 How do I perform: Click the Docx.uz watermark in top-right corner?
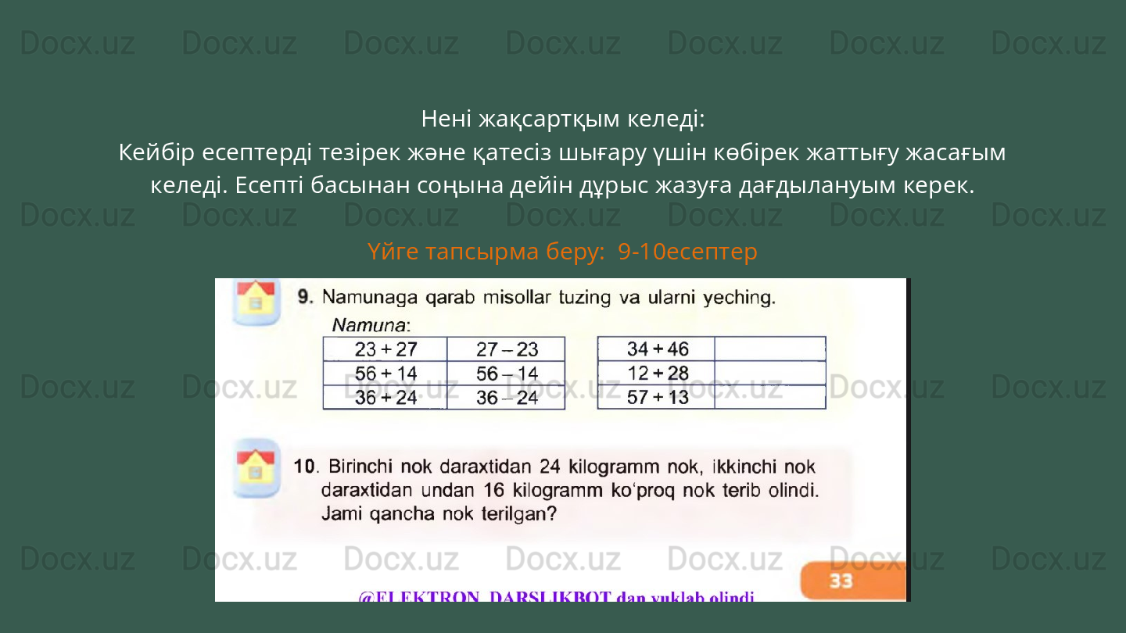tap(1049, 43)
